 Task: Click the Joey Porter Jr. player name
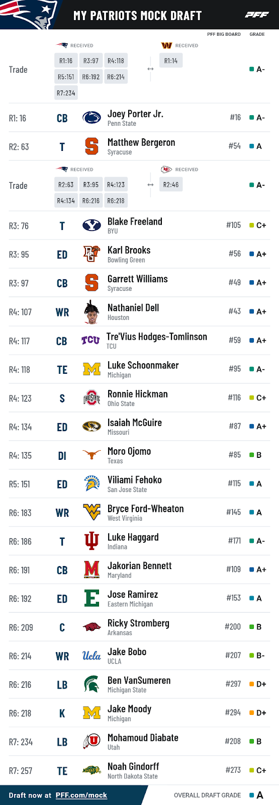tap(135, 114)
